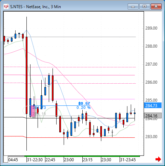
Task: Click the tall red candlestick at 22:30
Action: (x=26, y=75)
